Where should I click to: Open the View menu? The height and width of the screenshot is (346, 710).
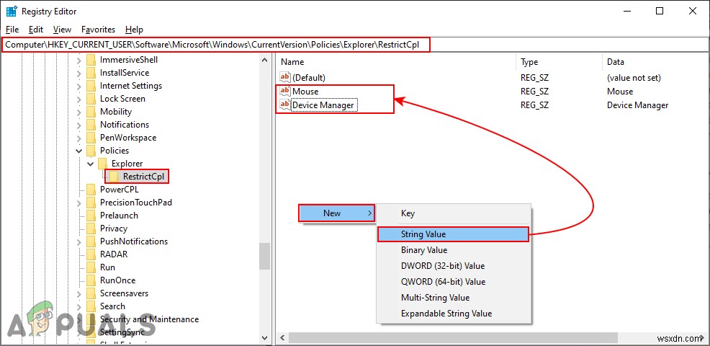point(62,30)
